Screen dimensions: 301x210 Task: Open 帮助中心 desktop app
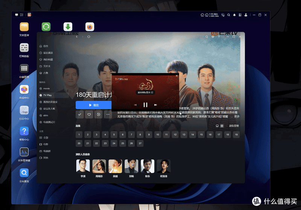pyautogui.click(x=24, y=131)
